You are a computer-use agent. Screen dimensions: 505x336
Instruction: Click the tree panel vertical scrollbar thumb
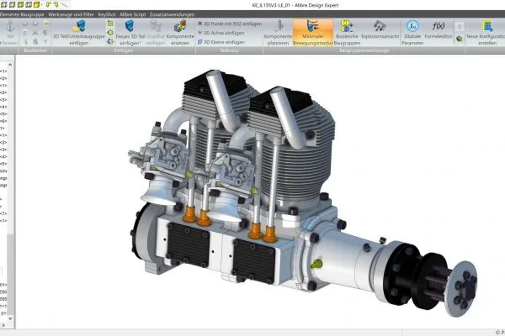click(11, 275)
